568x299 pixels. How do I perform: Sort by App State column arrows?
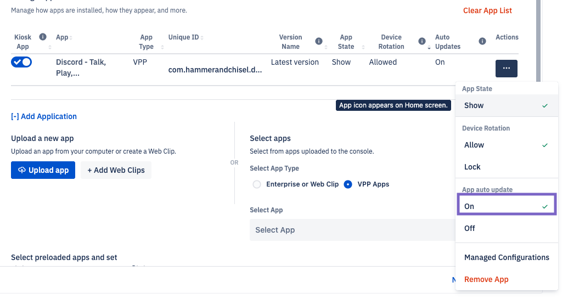click(x=363, y=47)
